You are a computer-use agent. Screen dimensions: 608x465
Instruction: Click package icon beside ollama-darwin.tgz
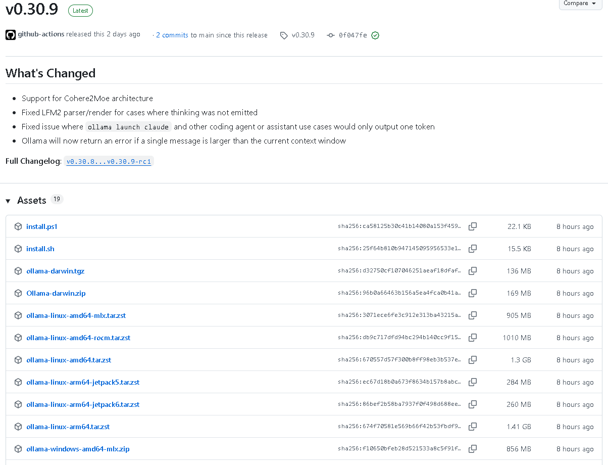click(18, 271)
